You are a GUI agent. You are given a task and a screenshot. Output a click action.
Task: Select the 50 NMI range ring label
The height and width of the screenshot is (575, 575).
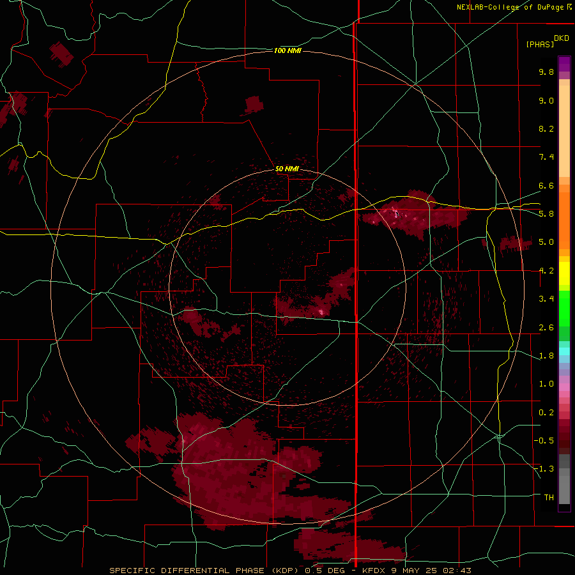tap(287, 169)
